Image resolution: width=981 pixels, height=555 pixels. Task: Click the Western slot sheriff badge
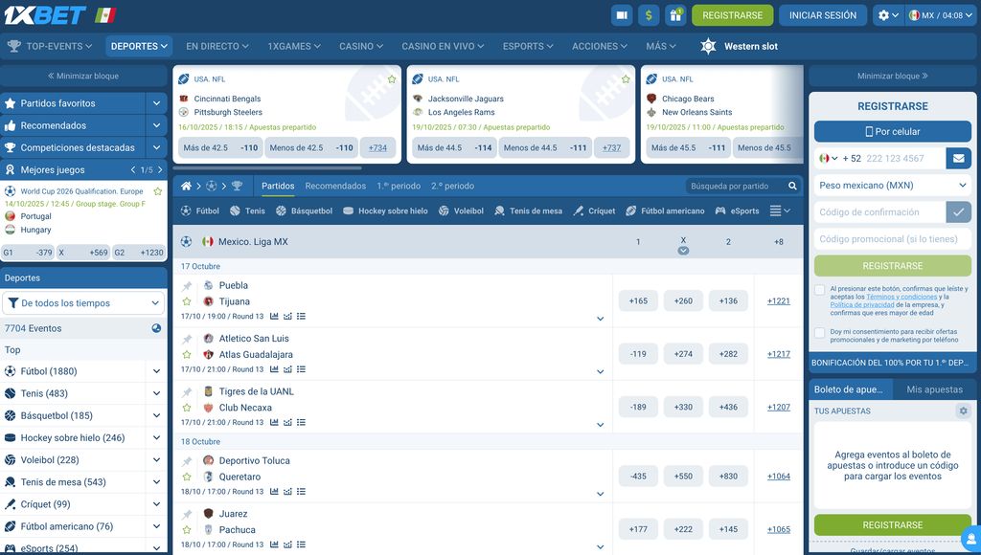[x=708, y=46]
